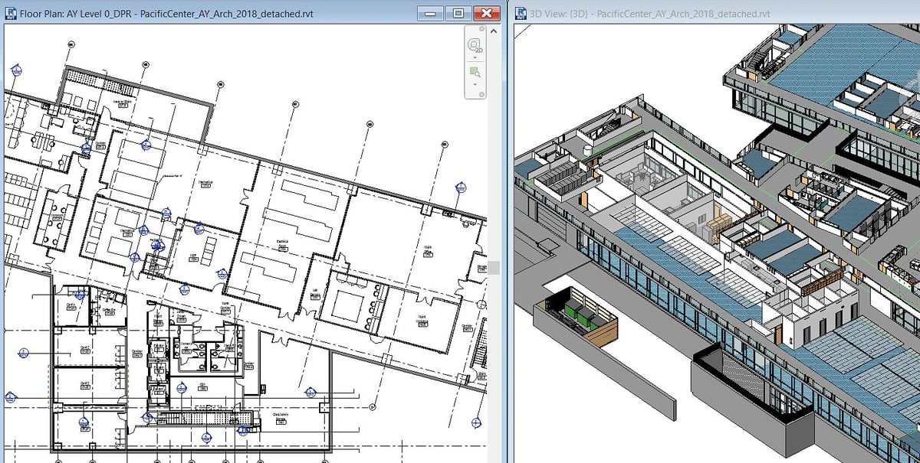
Task: Expand the SteeringWheel options dropdown arrow
Action: coord(475,57)
